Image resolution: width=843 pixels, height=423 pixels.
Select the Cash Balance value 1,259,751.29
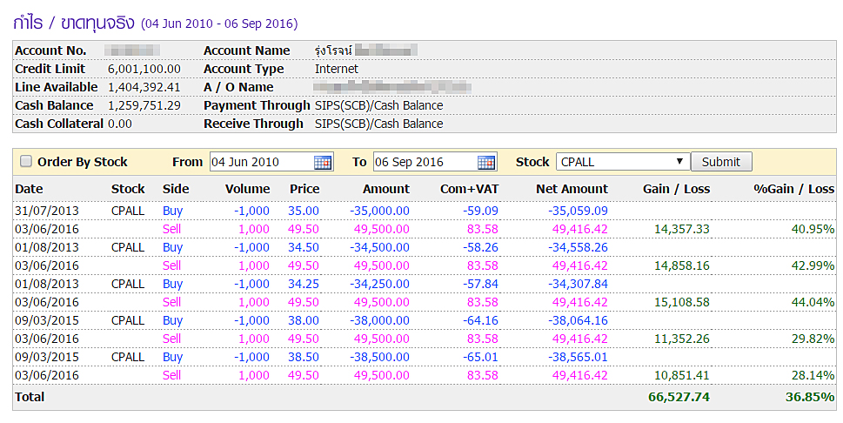[x=144, y=105]
